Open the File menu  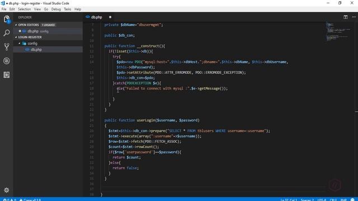click(4, 9)
